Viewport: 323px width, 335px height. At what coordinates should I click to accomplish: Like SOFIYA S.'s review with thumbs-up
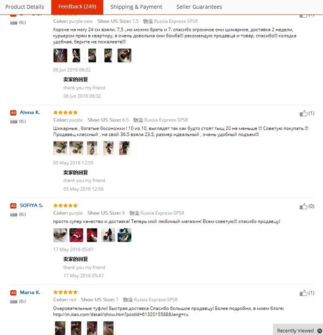(x=303, y=206)
